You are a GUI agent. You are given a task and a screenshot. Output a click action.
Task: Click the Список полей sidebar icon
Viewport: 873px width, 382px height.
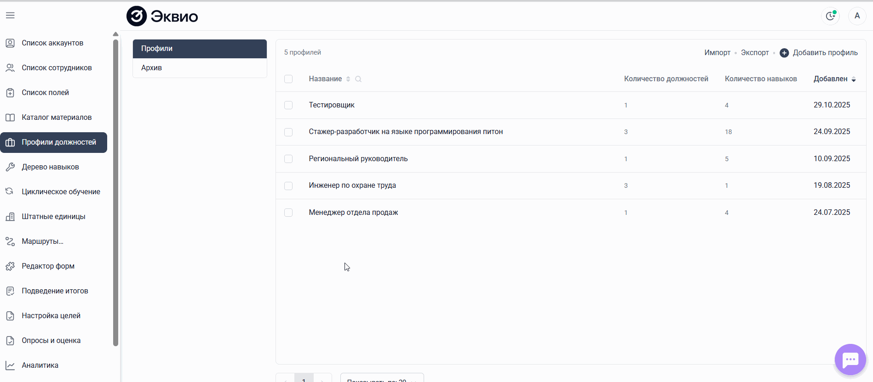tap(10, 93)
